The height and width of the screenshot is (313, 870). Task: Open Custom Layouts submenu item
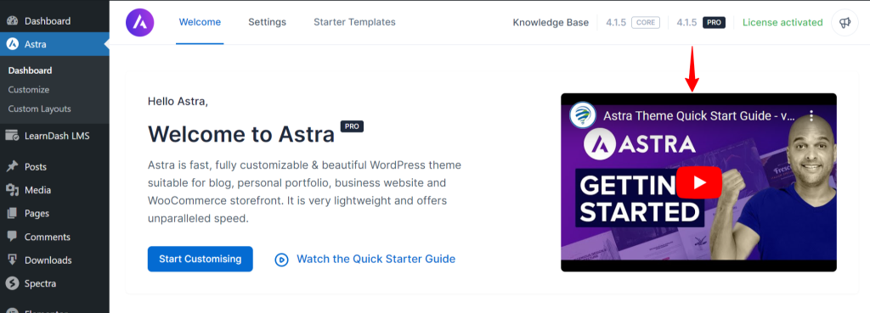(x=39, y=109)
